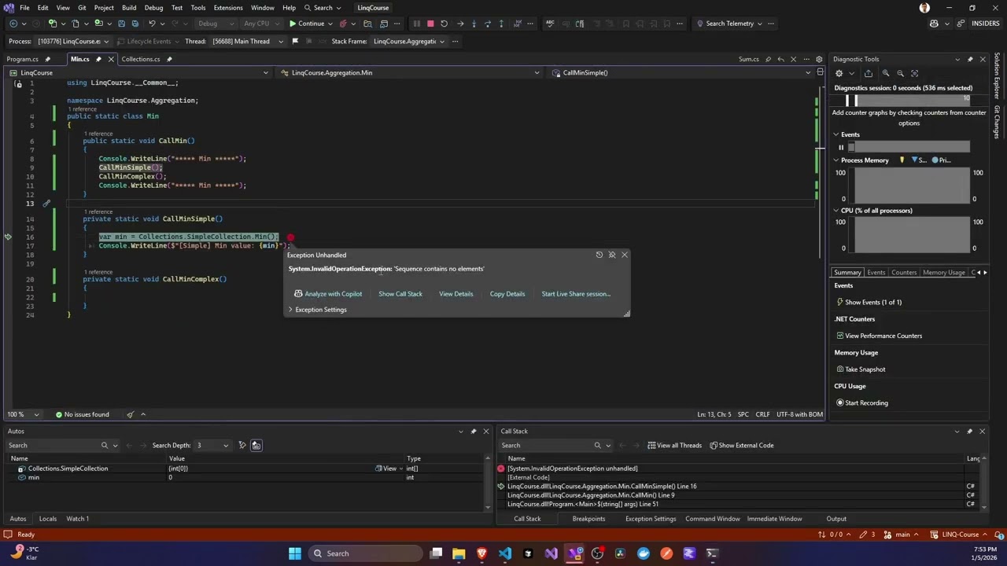Toggle pin on Program.cs tab
Viewport: 1007px width, 566px height.
tap(47, 59)
